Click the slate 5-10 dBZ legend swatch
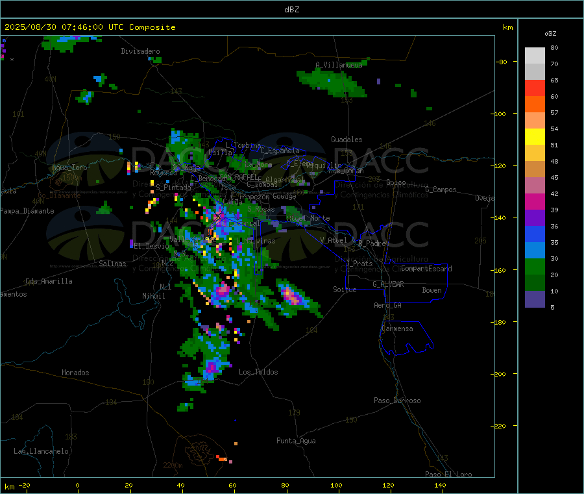Screen dimensions: 584x494 pos(535,299)
